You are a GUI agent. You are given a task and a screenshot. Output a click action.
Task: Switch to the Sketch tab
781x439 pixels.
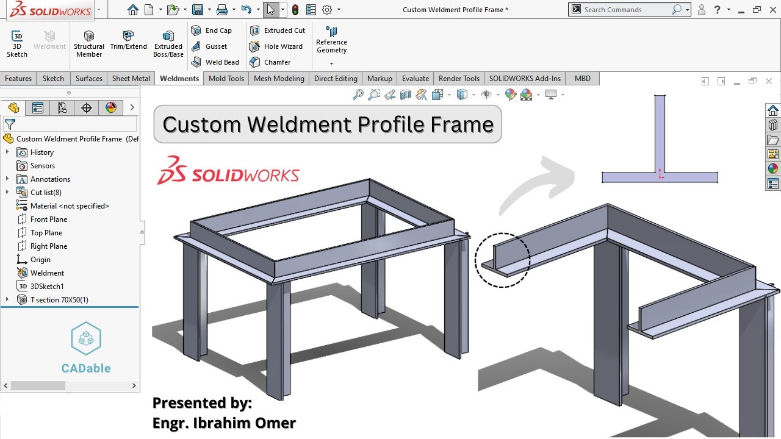coord(53,79)
